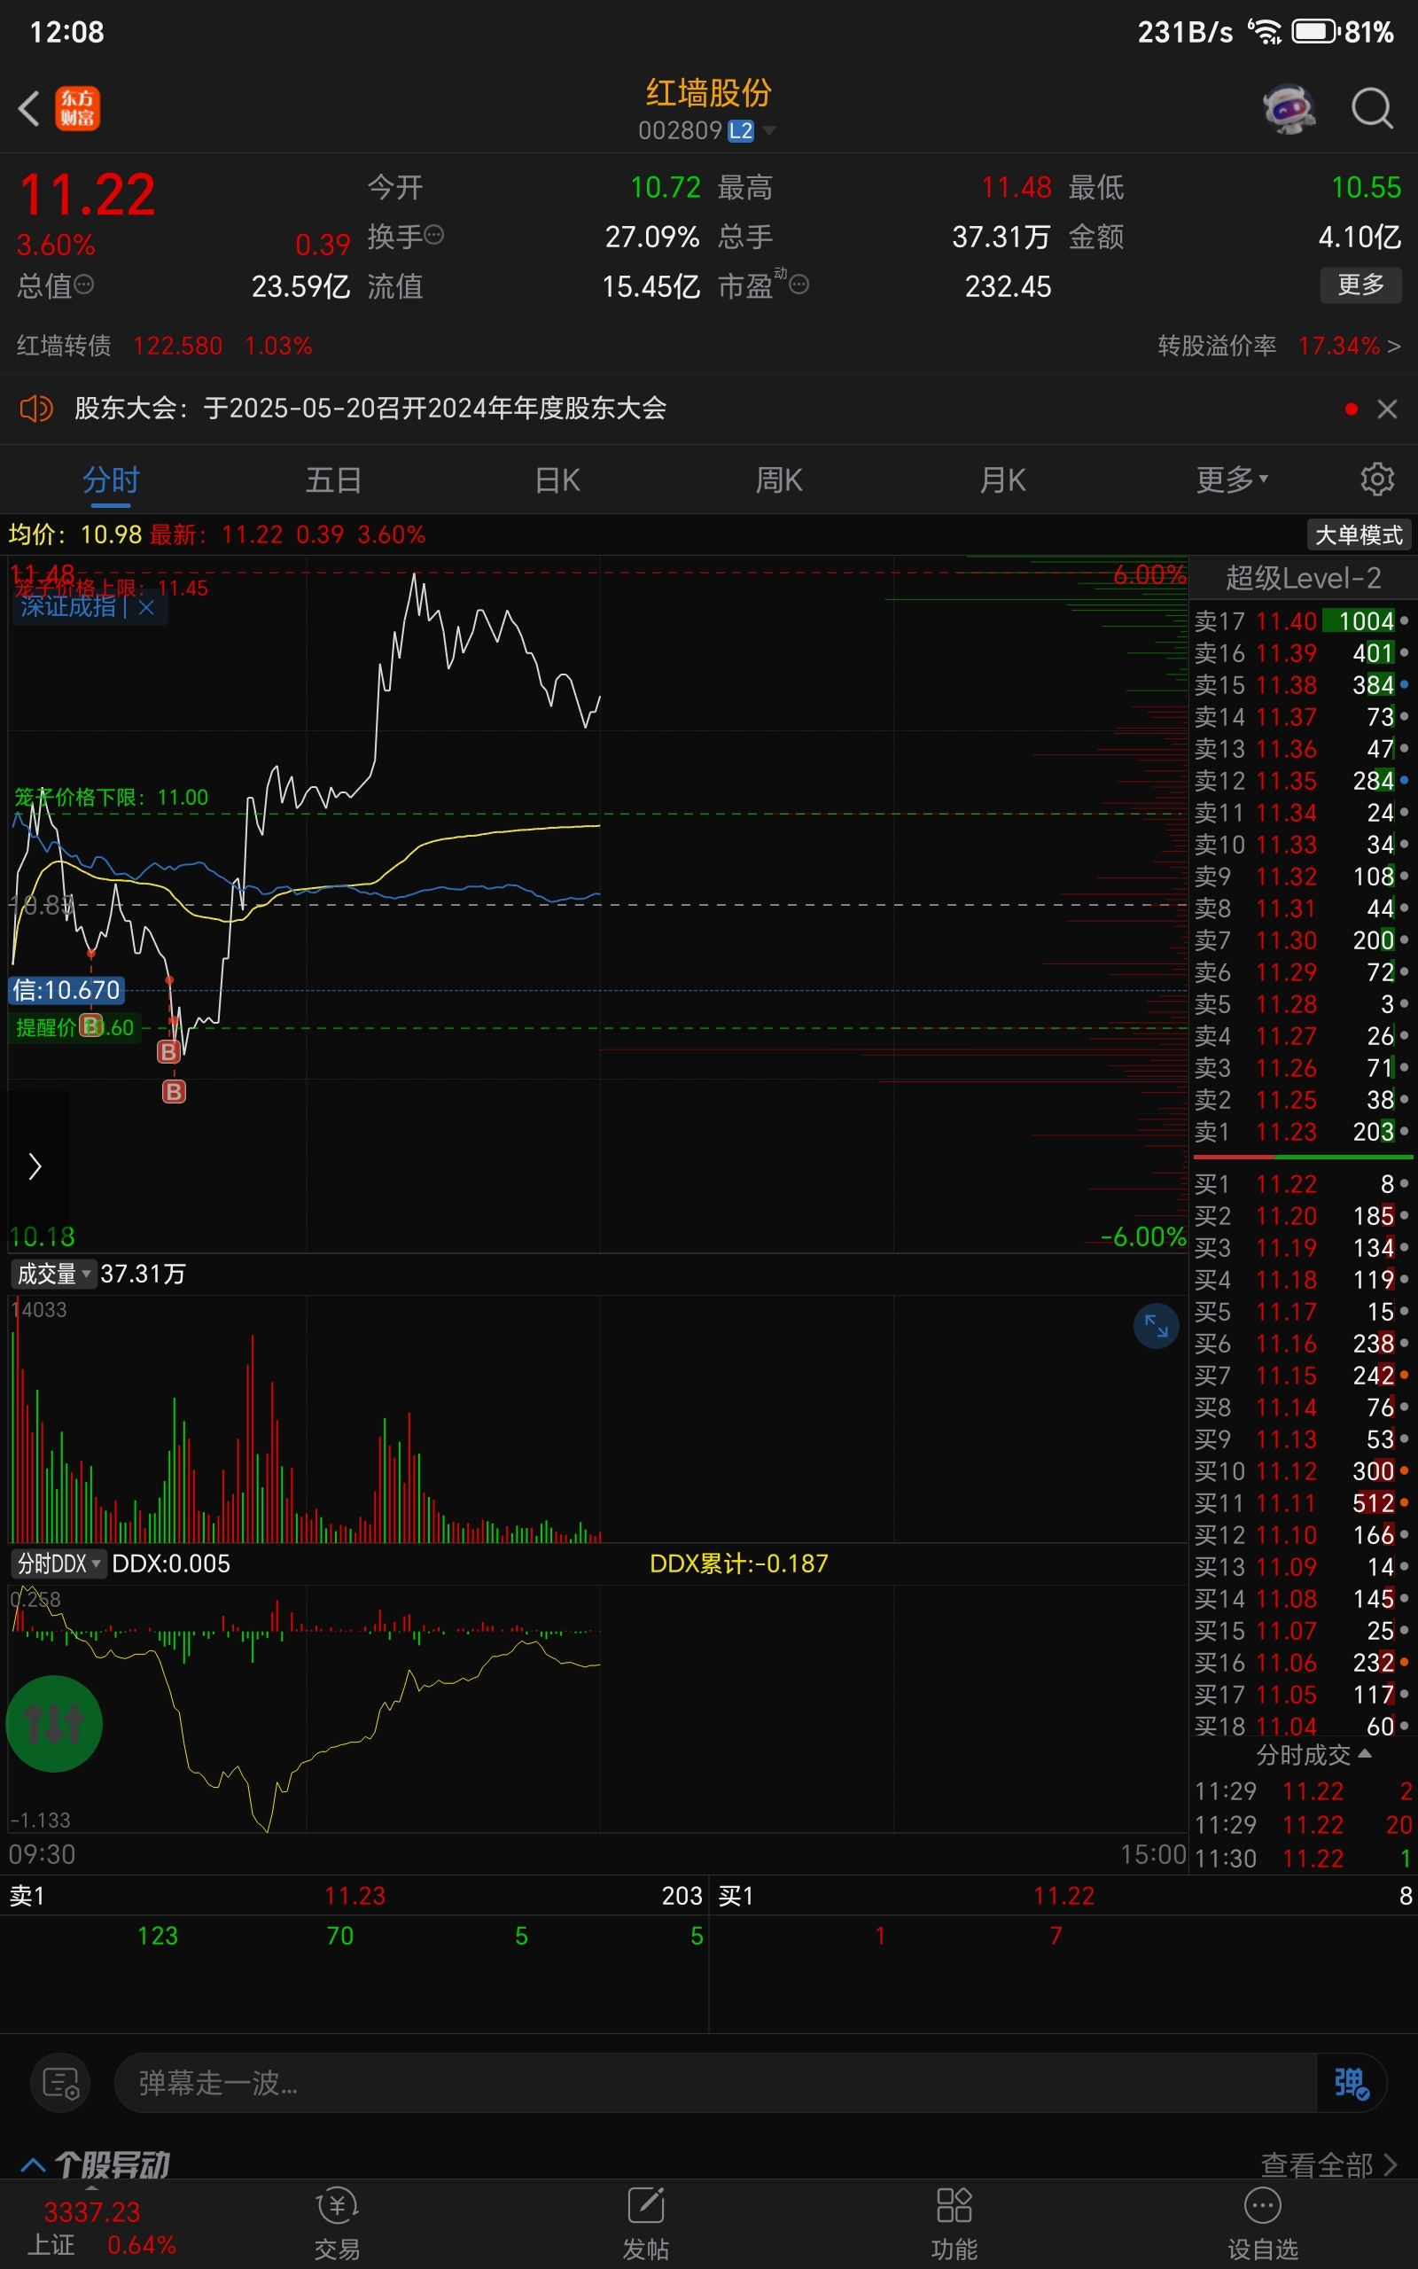This screenshot has width=1418, height=2269.
Task: Switch to the 月K tab
Action: pos(1002,480)
